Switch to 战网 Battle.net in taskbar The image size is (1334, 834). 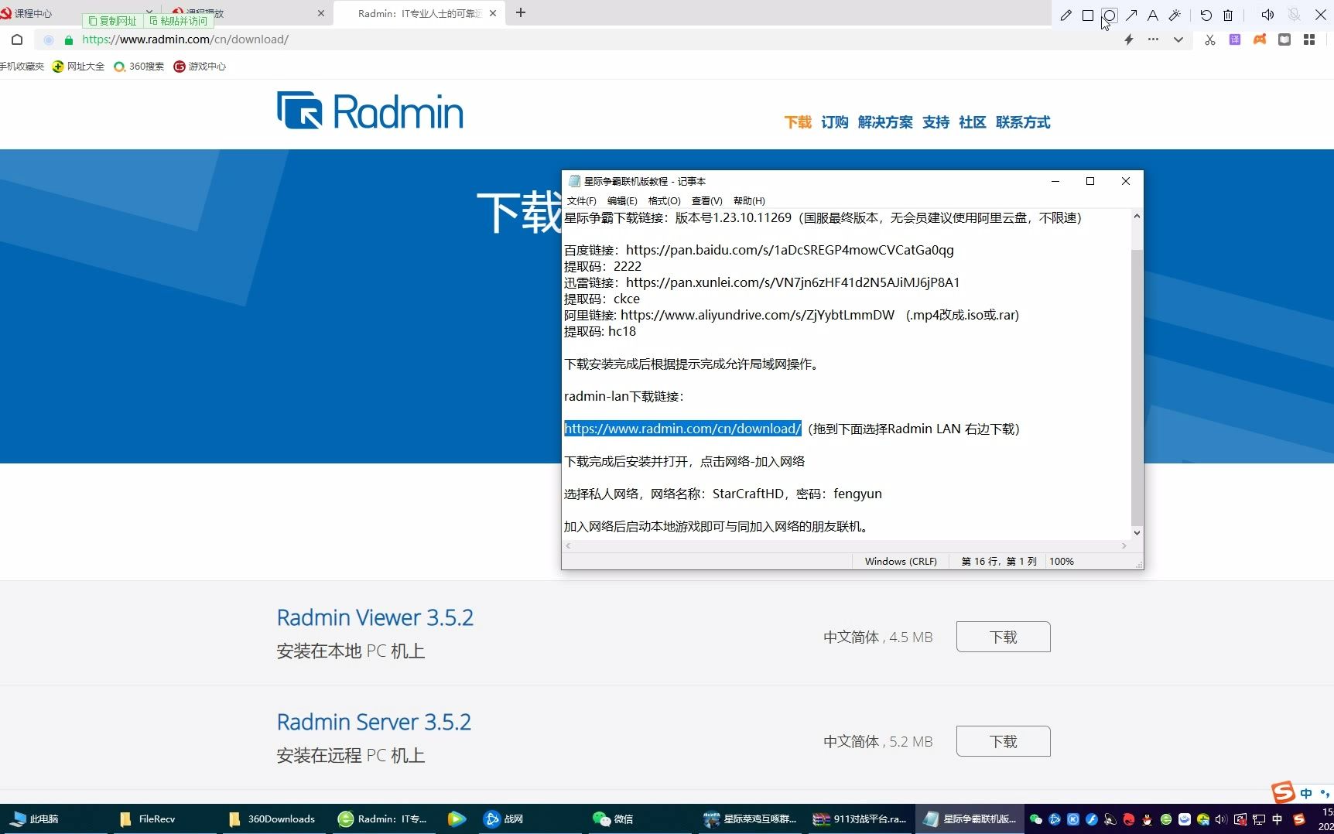point(503,819)
